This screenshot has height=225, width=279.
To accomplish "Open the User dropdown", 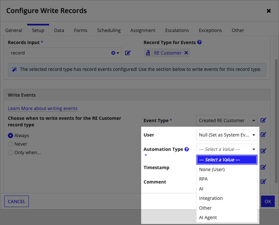I will click(x=227, y=135).
